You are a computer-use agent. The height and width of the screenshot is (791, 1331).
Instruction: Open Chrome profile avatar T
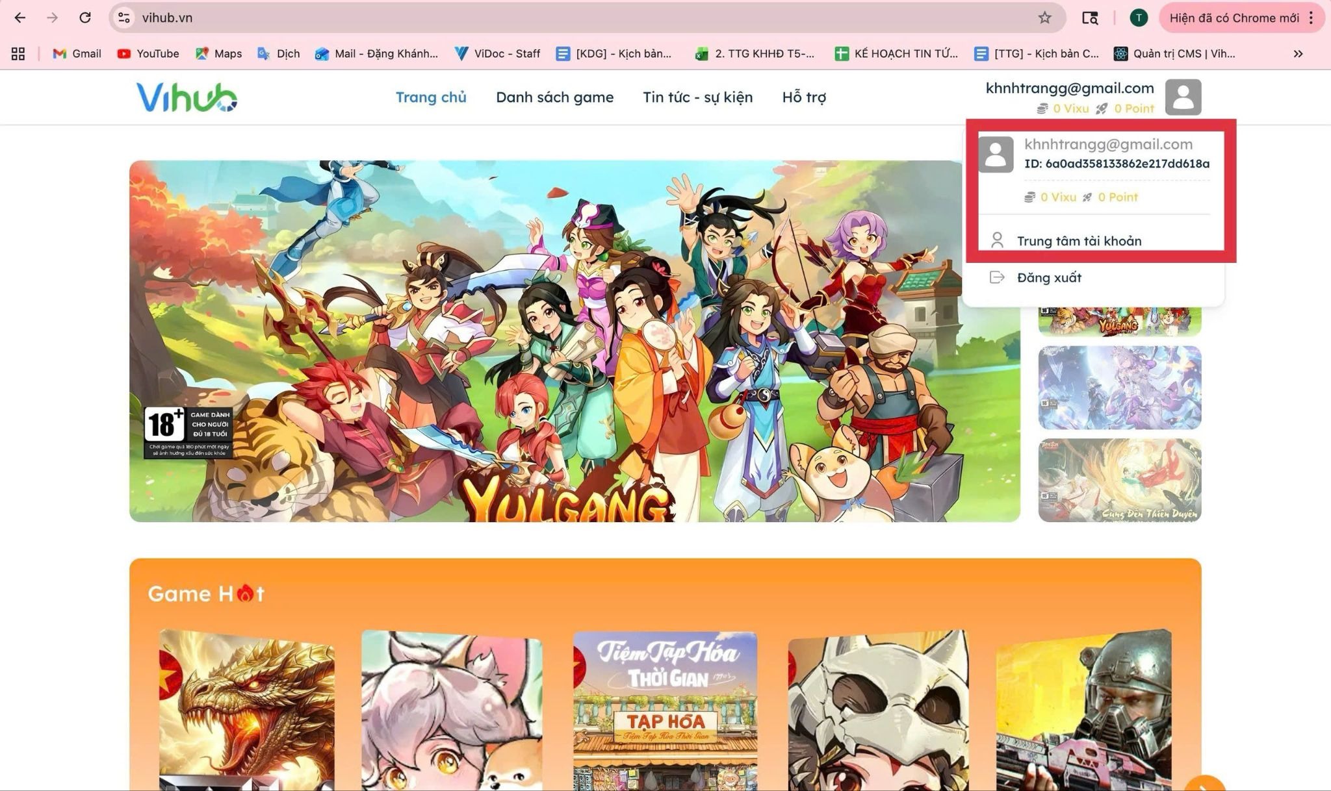1139,18
